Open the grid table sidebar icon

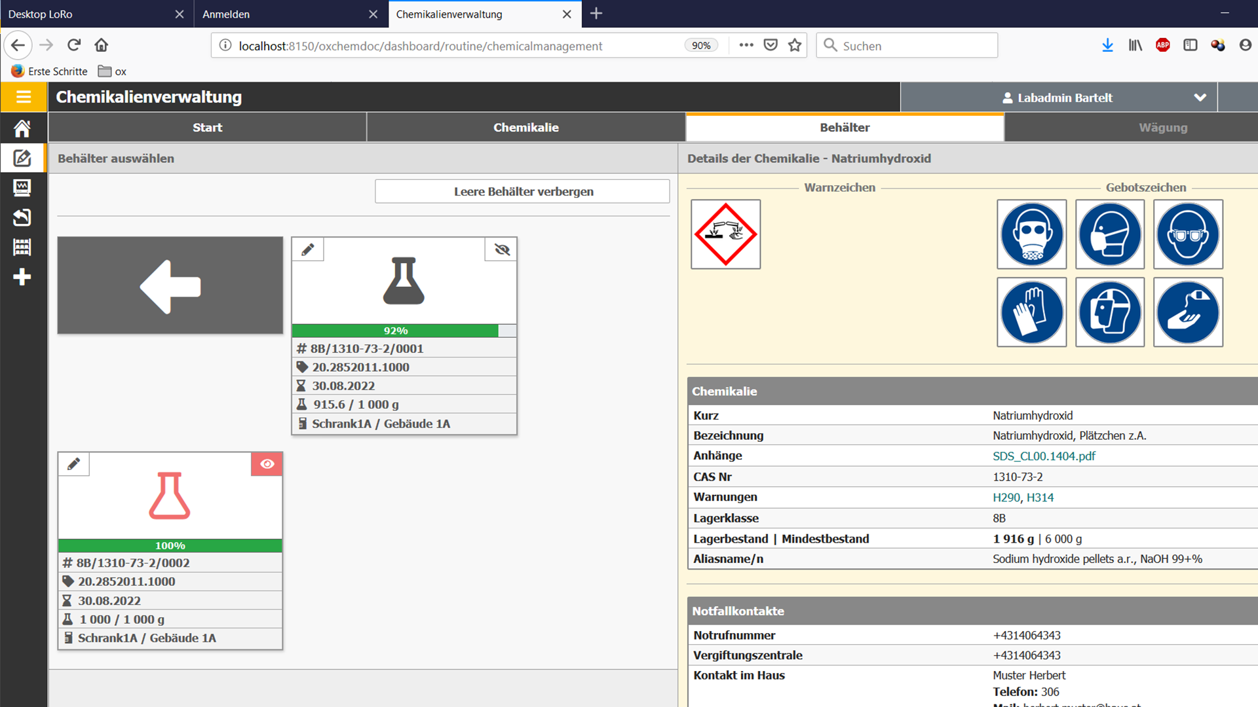click(22, 247)
